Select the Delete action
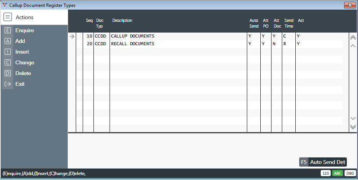The height and width of the screenshot is (180, 358). point(23,73)
